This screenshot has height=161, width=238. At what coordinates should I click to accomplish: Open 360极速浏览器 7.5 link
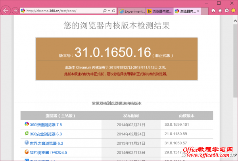(46, 125)
